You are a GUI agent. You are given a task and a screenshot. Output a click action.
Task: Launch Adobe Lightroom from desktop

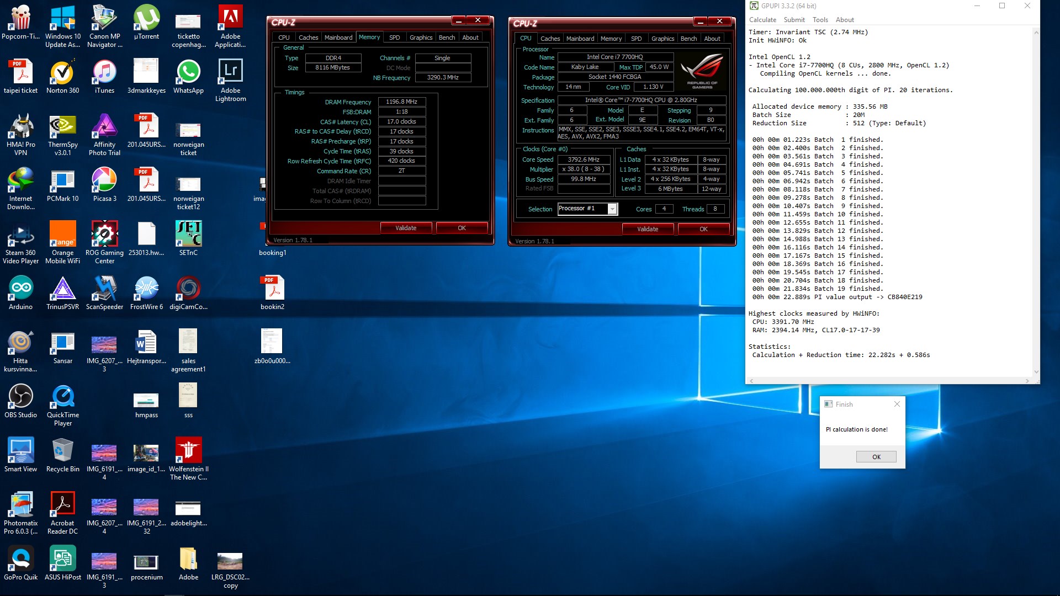[x=230, y=81]
